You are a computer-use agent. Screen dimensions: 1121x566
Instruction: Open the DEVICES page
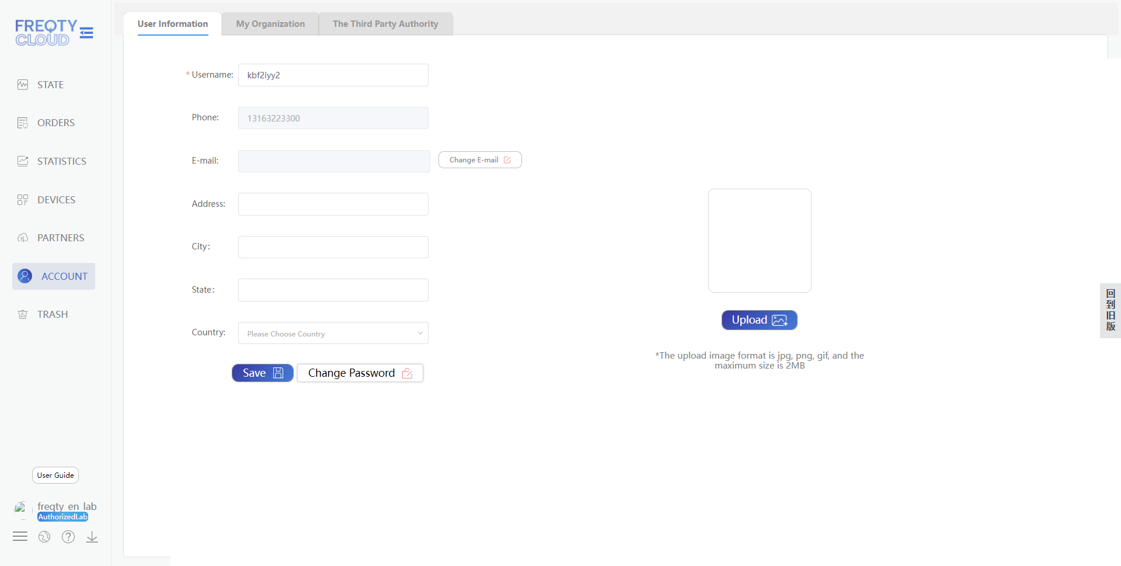click(56, 200)
